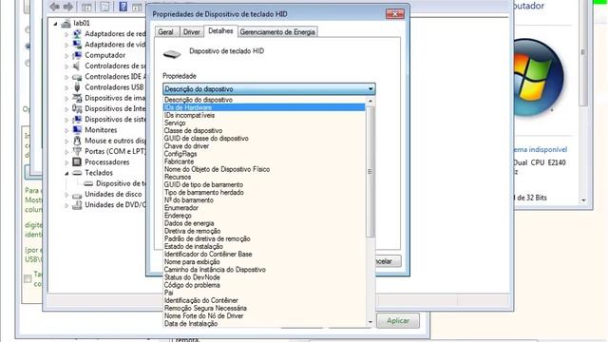
Task: Switch to the Geral tab
Action: coord(165,31)
